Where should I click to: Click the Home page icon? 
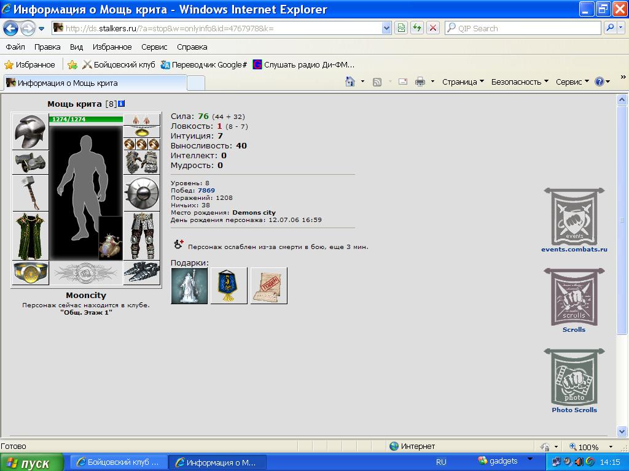[350, 82]
